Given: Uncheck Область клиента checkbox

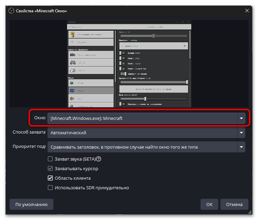Looking at the screenshot, I should click(x=50, y=178).
